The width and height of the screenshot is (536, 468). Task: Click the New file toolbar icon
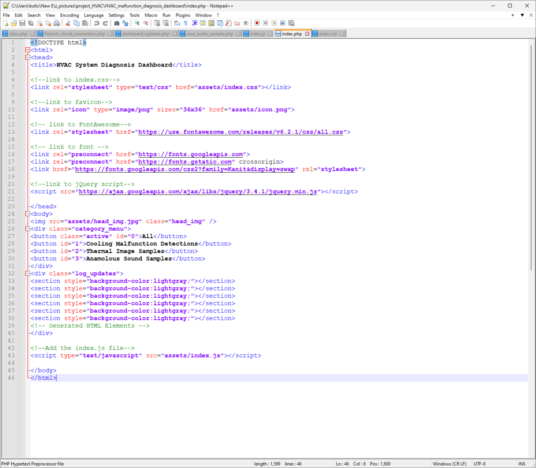pos(6,23)
